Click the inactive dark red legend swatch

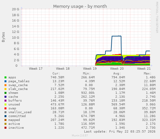point(5,128)
